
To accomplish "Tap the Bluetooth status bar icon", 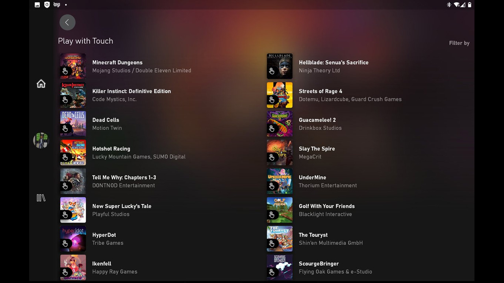I will tap(449, 5).
